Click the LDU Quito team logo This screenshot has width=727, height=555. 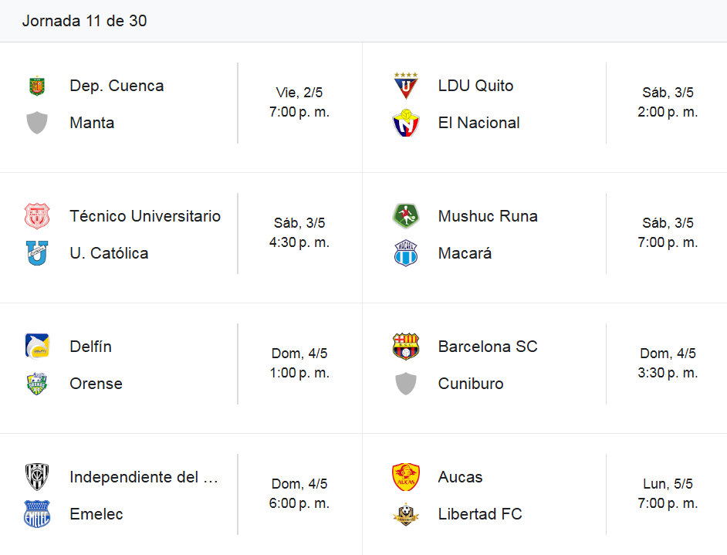(x=406, y=86)
